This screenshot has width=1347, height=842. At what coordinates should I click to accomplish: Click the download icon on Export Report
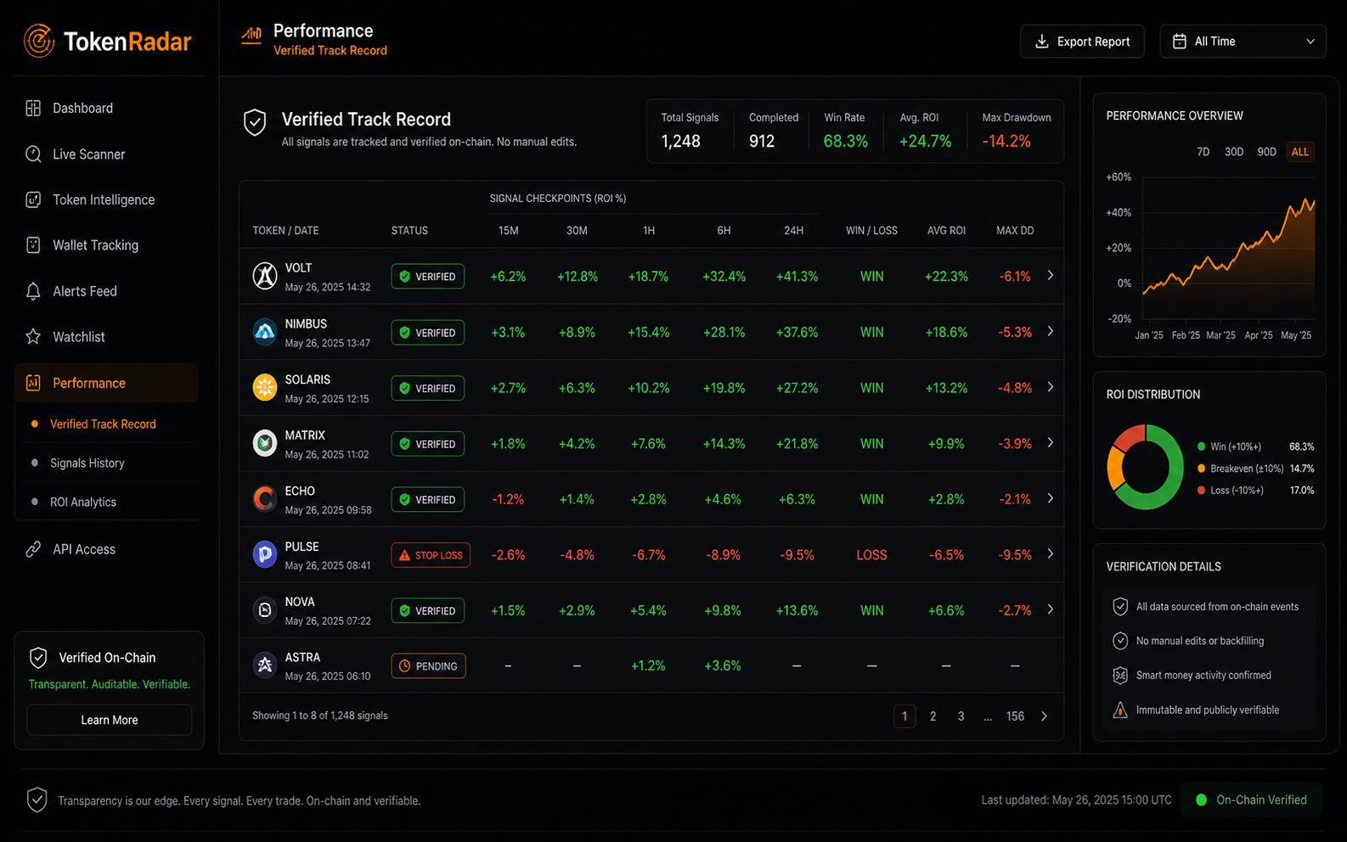click(x=1041, y=42)
